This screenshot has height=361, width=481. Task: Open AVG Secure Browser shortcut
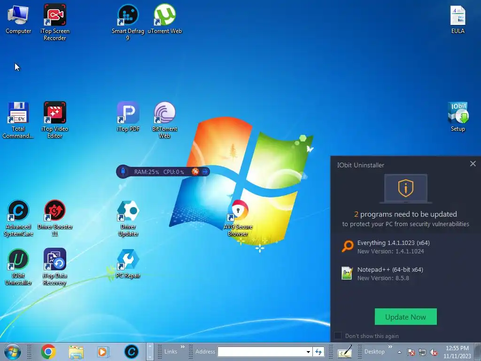click(x=238, y=218)
